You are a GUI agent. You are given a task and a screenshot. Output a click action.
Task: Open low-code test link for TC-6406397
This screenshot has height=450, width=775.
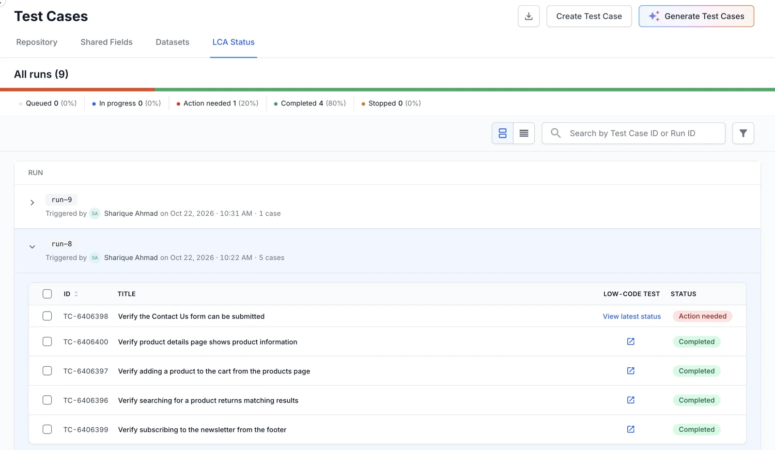[631, 371]
